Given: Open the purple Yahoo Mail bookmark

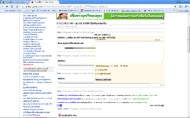Looking at the screenshot, I should (x=154, y=11).
